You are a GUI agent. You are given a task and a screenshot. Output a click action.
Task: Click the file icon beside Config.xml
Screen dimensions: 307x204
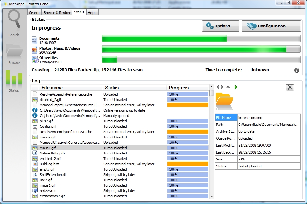point(35,126)
